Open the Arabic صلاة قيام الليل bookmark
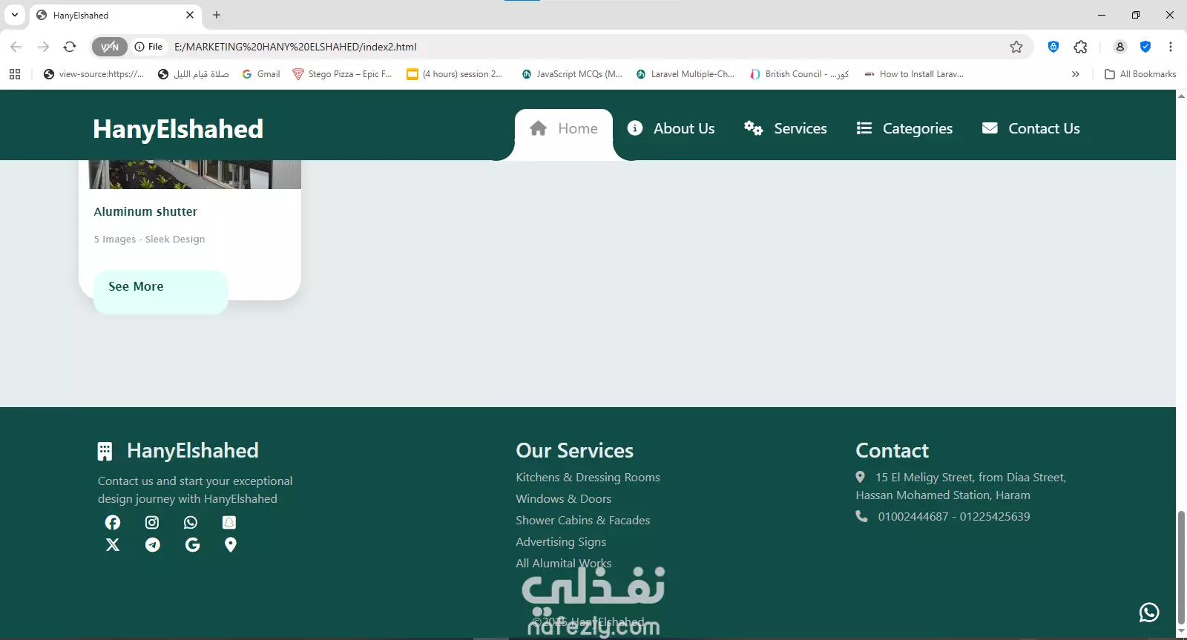Image resolution: width=1187 pixels, height=640 pixels. coord(193,74)
